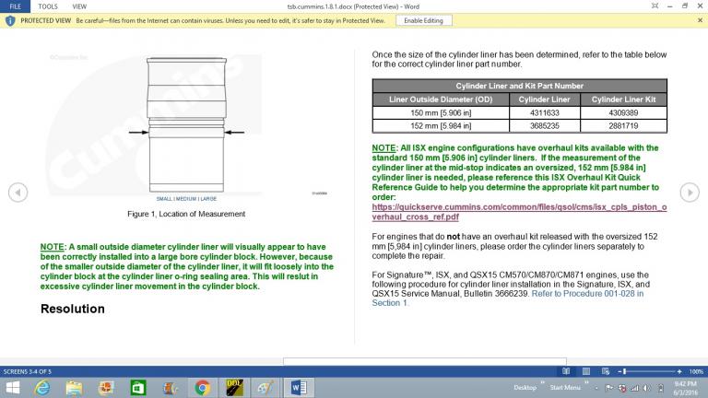Screen dimensions: 708x398
Task: Dismiss the Protected View message bar
Action: tap(700, 20)
